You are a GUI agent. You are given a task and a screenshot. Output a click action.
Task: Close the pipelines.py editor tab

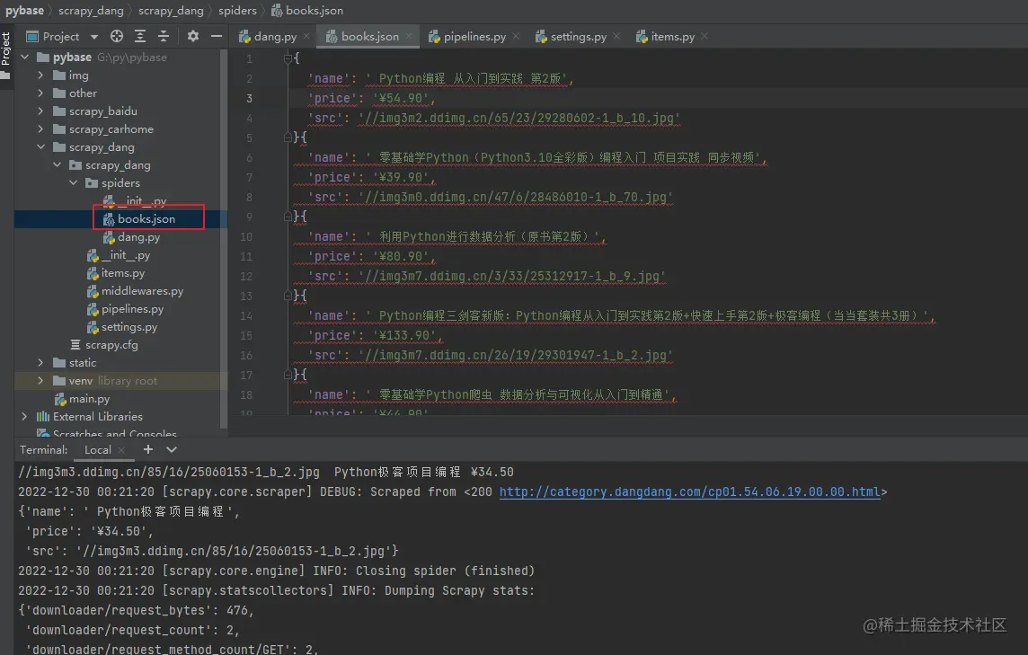pos(516,37)
